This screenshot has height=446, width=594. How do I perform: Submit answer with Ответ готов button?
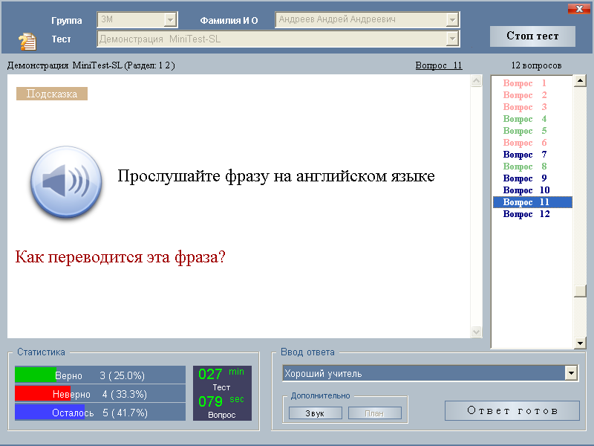(x=512, y=411)
